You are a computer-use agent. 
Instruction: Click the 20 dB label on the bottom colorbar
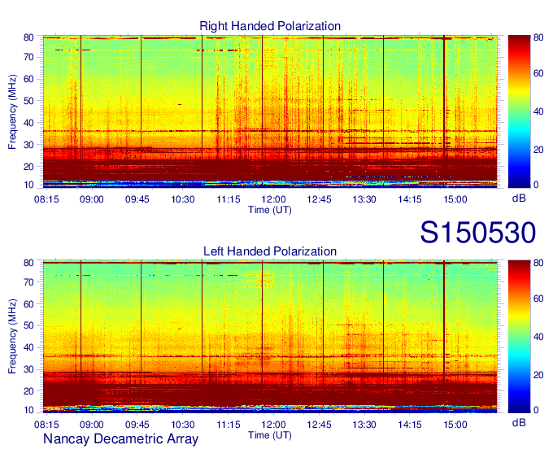538,375
